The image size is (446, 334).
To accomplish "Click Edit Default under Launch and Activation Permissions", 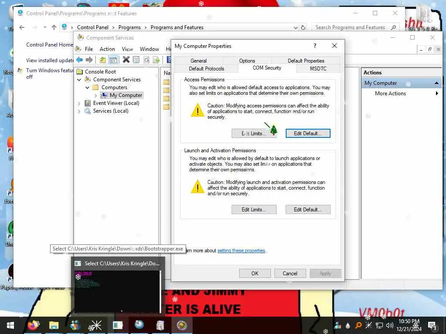I will pyautogui.click(x=308, y=210).
